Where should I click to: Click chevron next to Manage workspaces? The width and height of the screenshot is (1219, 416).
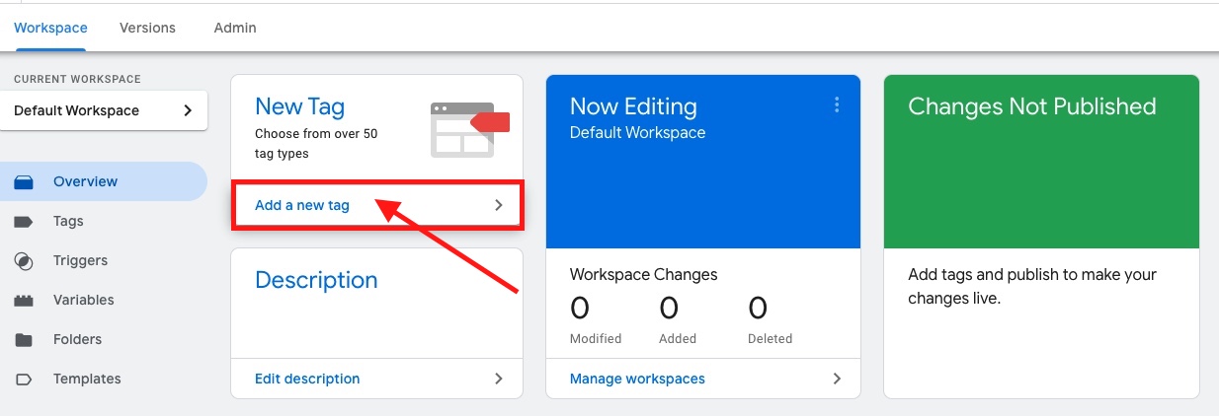click(x=837, y=379)
